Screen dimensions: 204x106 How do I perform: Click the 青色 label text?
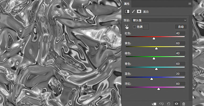point(128,64)
